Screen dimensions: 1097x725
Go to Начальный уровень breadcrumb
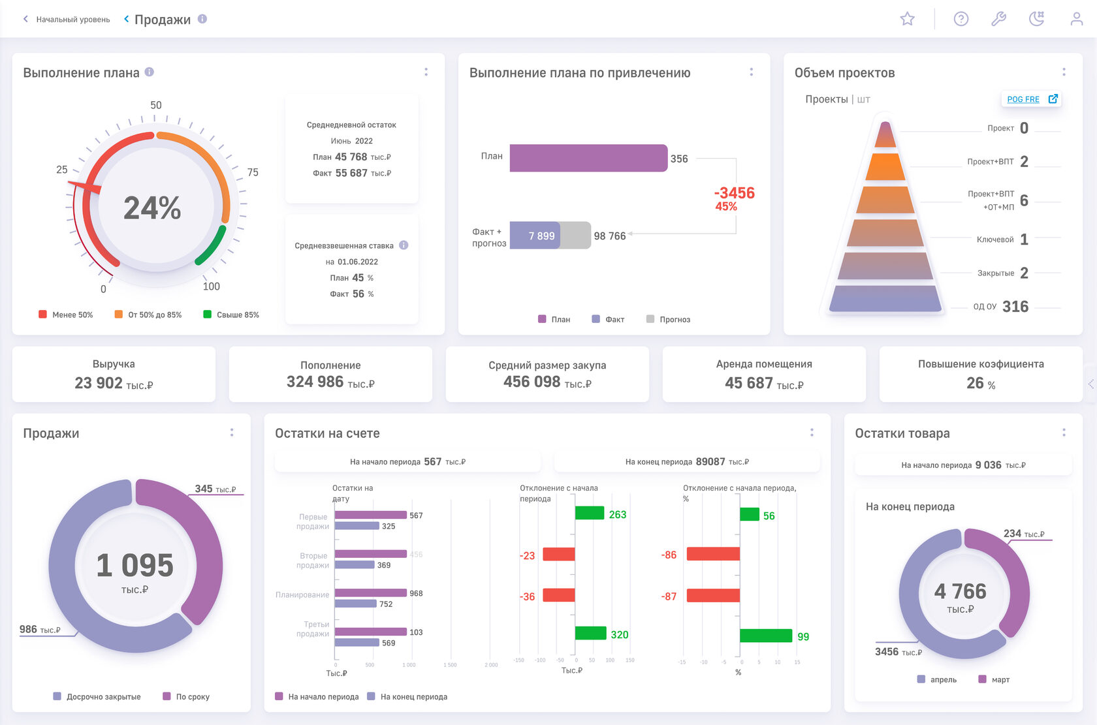[x=73, y=20]
